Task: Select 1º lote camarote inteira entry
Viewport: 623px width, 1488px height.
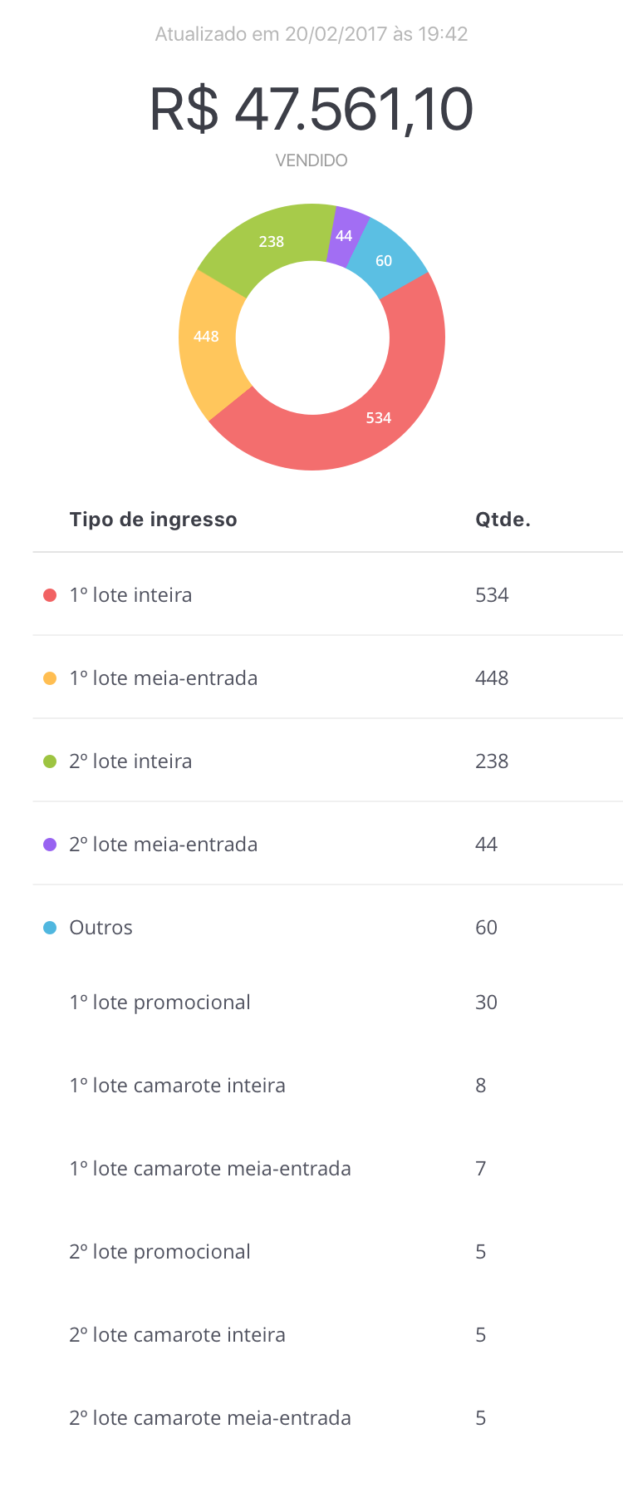Action: pos(177,1086)
